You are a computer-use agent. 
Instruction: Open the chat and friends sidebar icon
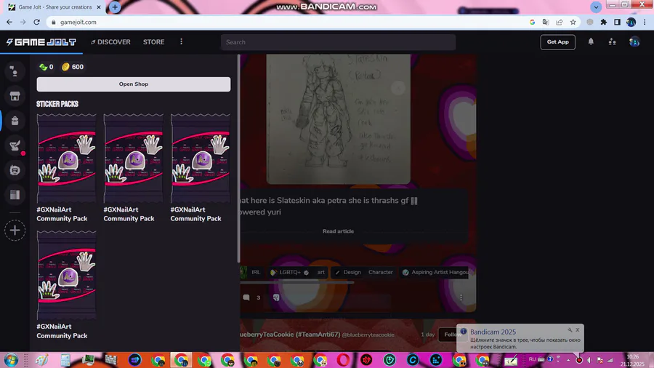[15, 72]
